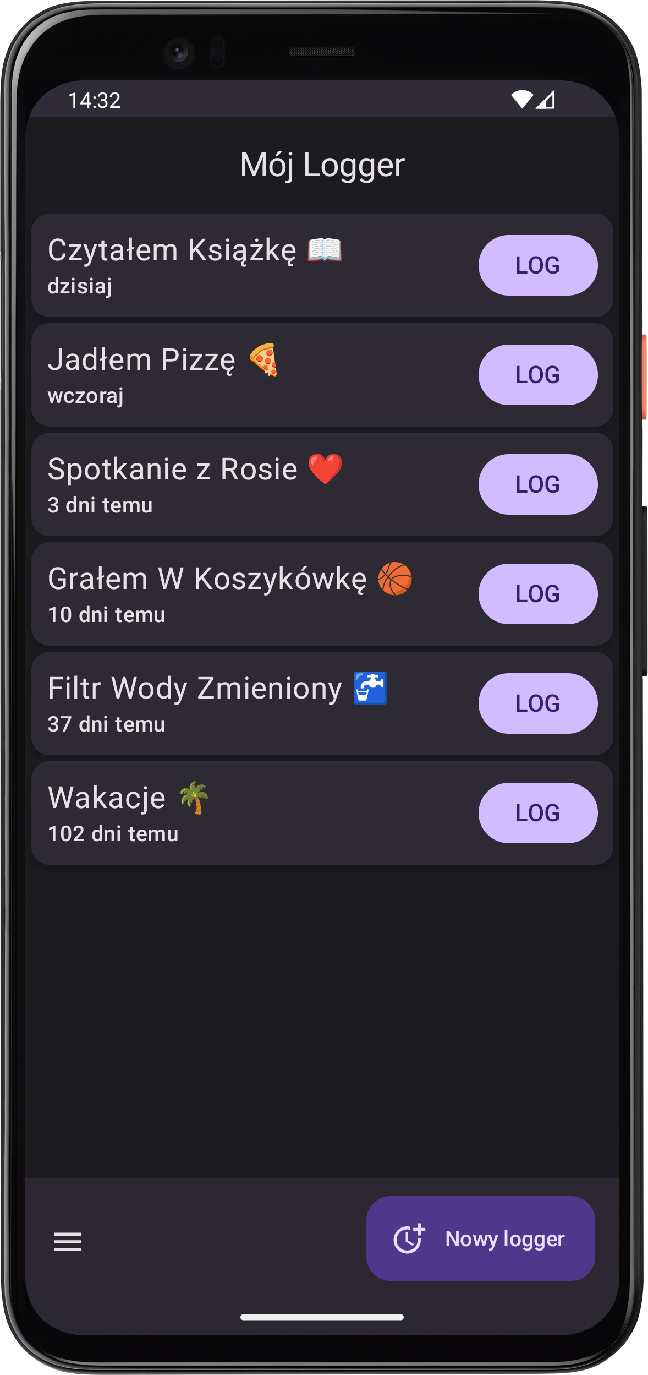
Task: Tap the Mój Logger title
Action: (x=322, y=165)
